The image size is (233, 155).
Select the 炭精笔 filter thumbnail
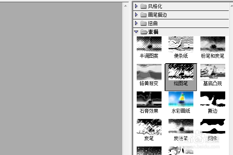[181, 127]
